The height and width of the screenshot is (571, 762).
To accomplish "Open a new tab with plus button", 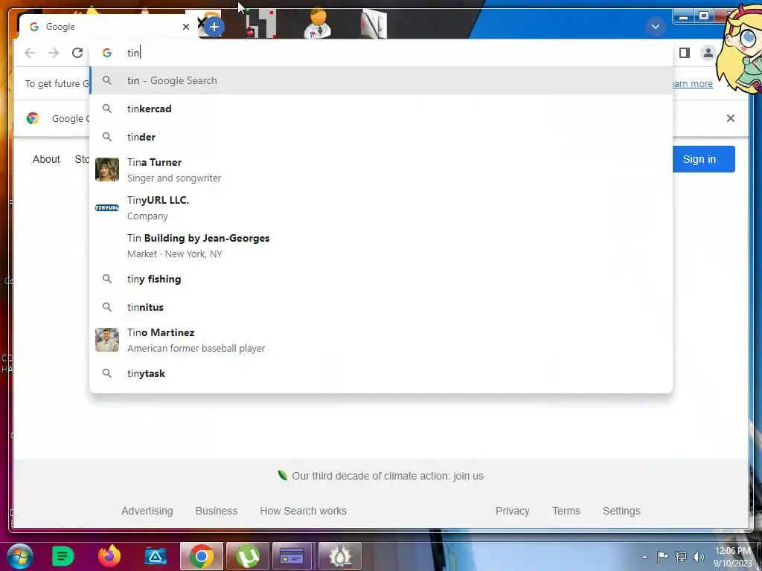I will (214, 27).
